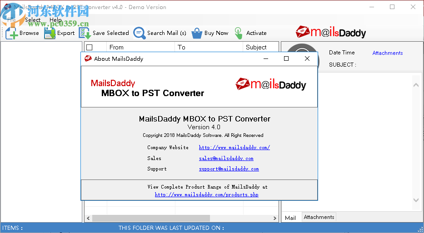The width and height of the screenshot is (424, 233).
Task: Click MailsDaddy logo in main toolbar
Action: [x=331, y=32]
